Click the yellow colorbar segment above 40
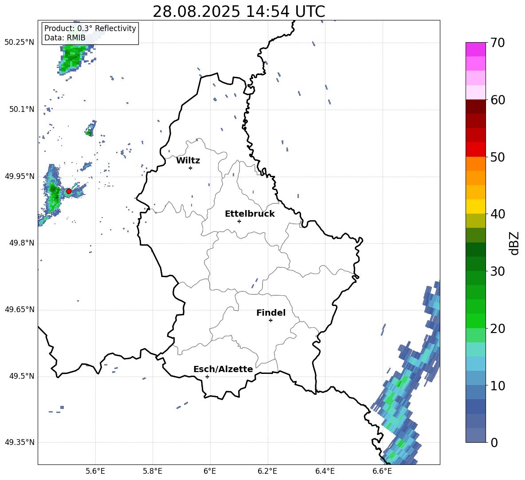The width and height of the screenshot is (525, 480). 475,206
